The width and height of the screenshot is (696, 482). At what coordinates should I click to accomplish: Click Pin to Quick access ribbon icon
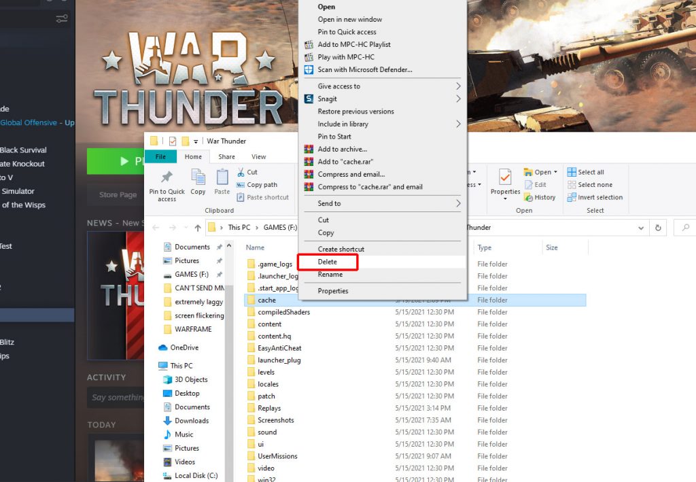[167, 186]
